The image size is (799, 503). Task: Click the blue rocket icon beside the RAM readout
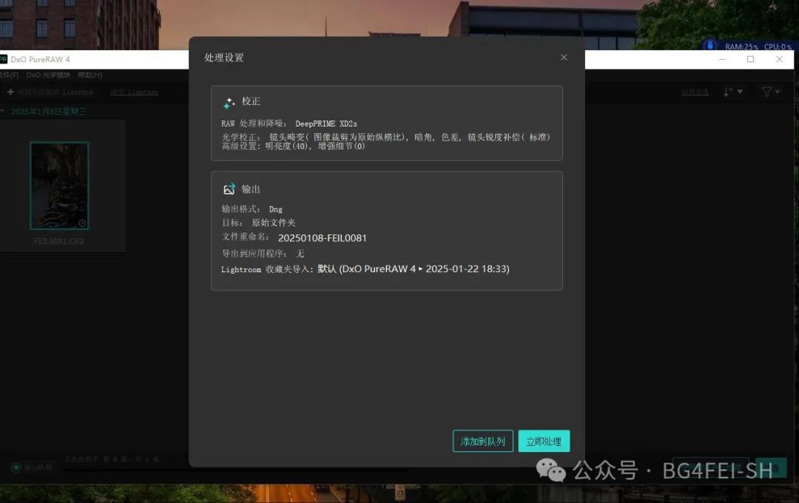coord(709,45)
